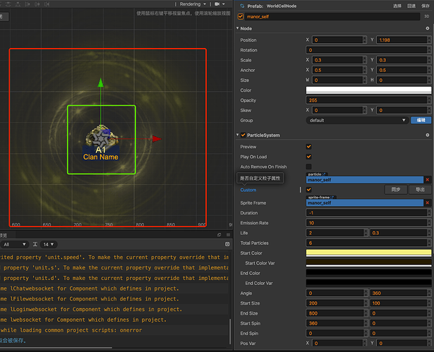
Task: Remove the Sprite Frame manor_self reference
Action: click(427, 203)
